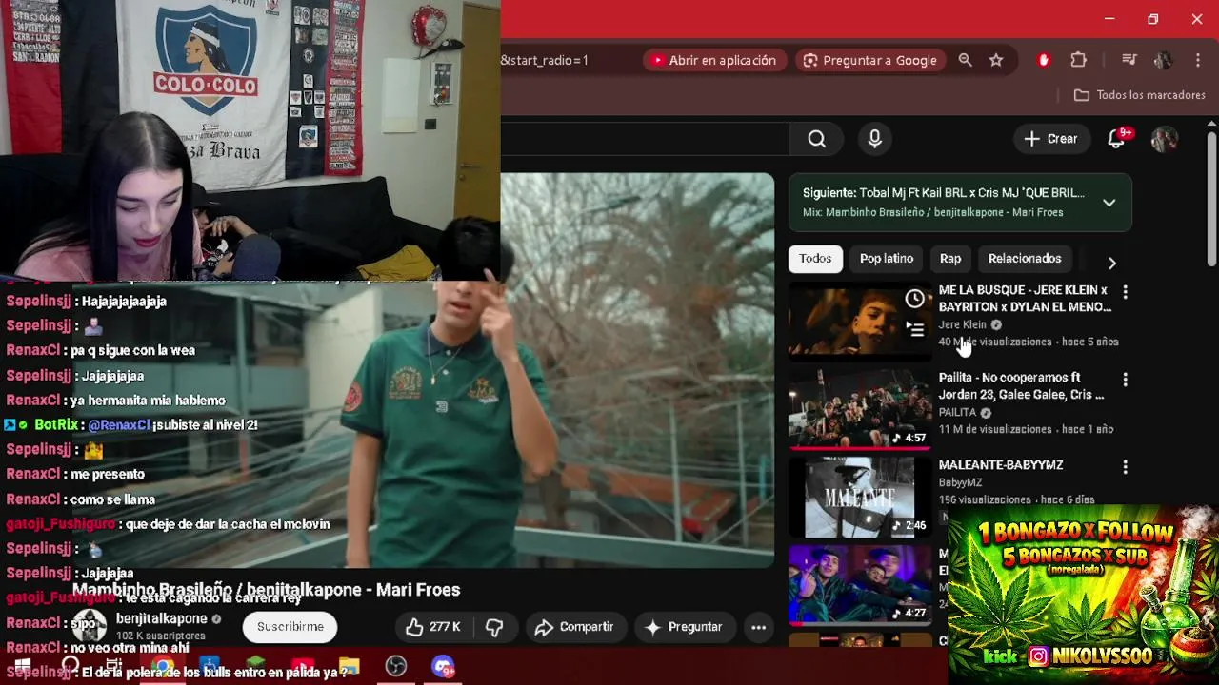Select the Relacionados filter chip
The image size is (1219, 685).
click(x=1025, y=259)
